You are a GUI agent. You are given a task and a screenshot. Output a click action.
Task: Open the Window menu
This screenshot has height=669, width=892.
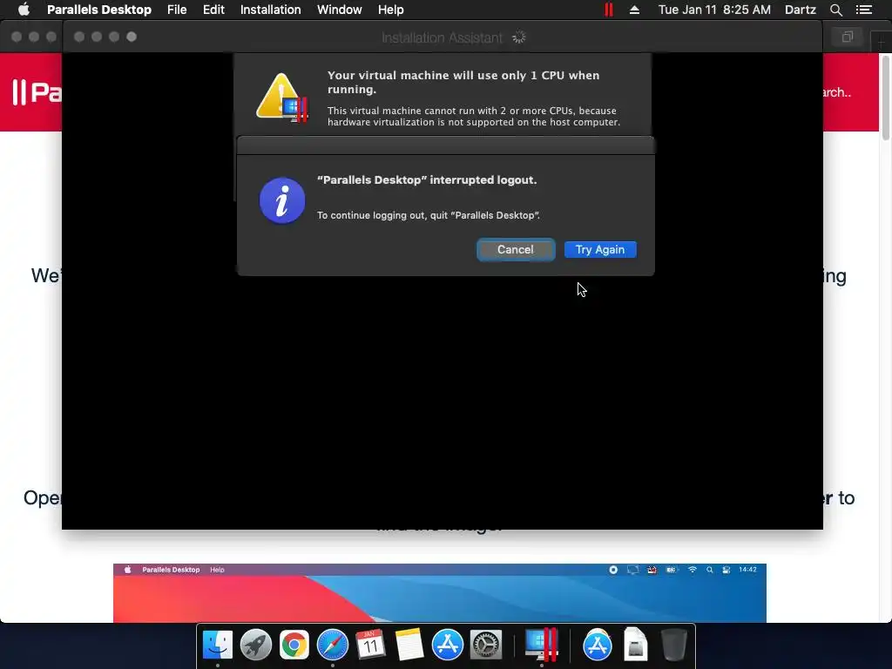coord(339,10)
